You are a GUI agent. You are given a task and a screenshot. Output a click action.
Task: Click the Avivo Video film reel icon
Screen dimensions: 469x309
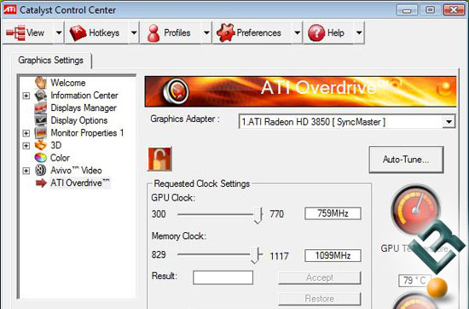coord(41,170)
